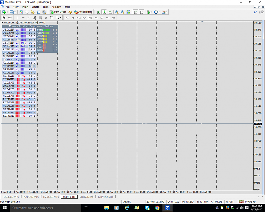Click the chart shift triangle marker

[x=202, y=22]
